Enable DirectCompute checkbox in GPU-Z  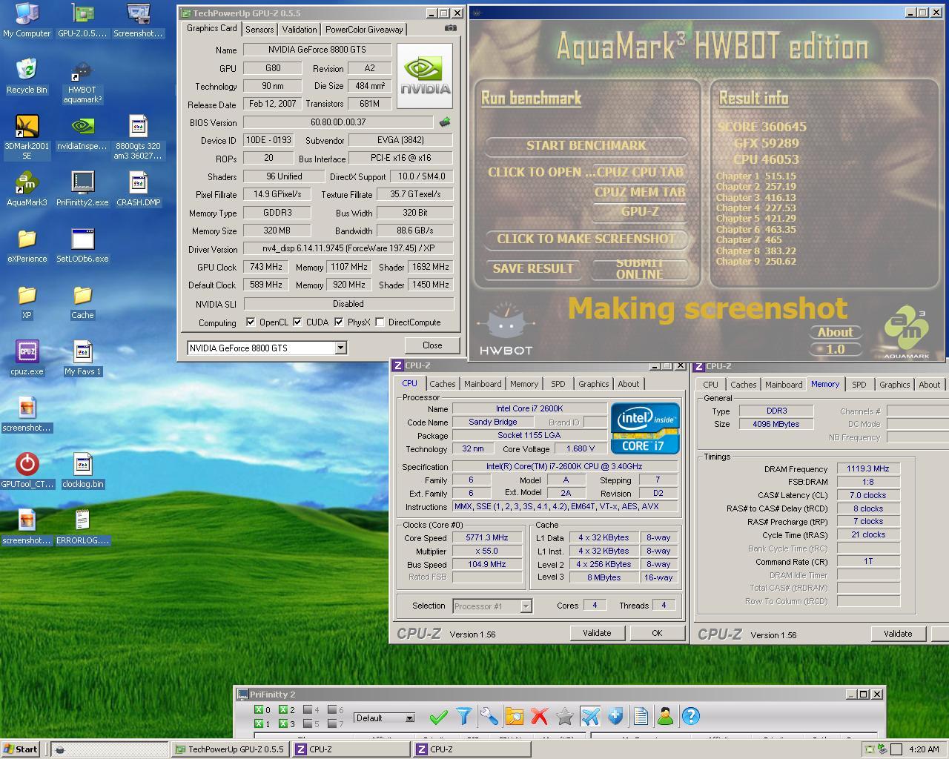tap(380, 322)
